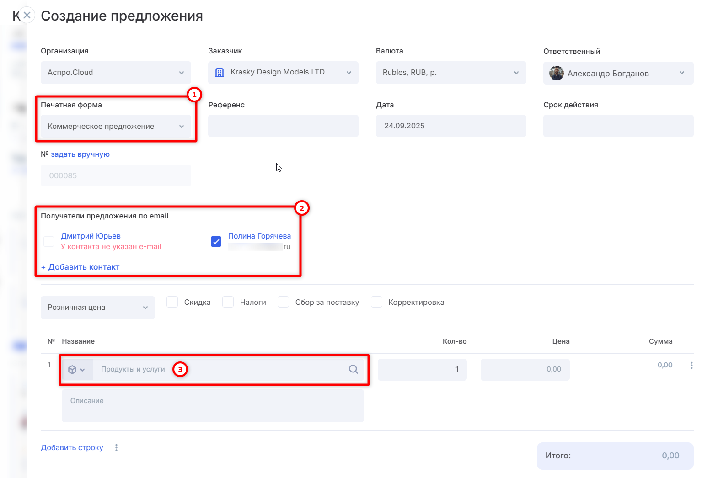Image resolution: width=702 pixels, height=478 pixels.
Task: Uncheck recipient Полина Горячева
Action: (x=216, y=241)
